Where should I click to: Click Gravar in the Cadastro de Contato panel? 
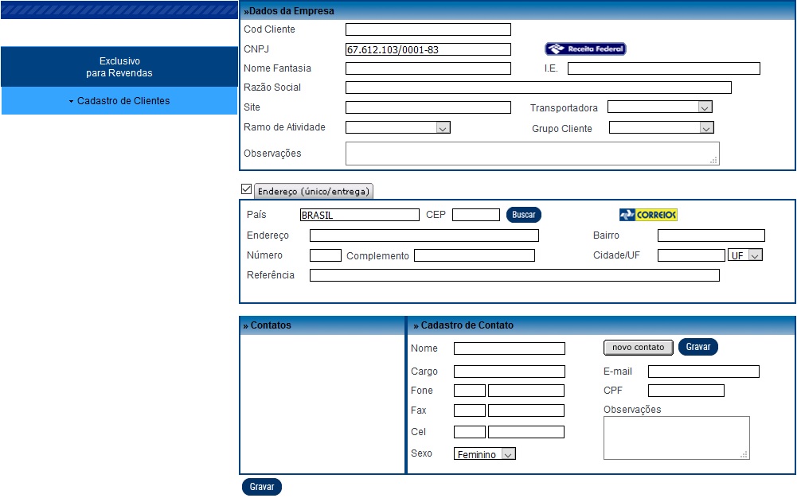[x=698, y=347]
